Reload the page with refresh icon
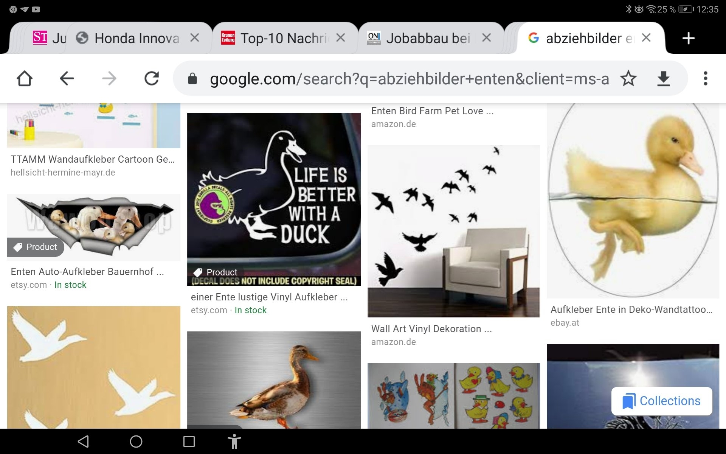The image size is (726, 454). pyautogui.click(x=152, y=79)
